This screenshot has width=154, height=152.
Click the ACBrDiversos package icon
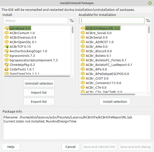coord(7,37)
